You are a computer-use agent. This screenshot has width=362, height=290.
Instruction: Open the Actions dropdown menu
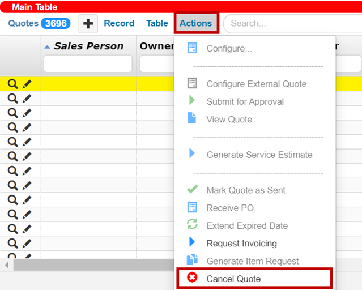point(195,23)
